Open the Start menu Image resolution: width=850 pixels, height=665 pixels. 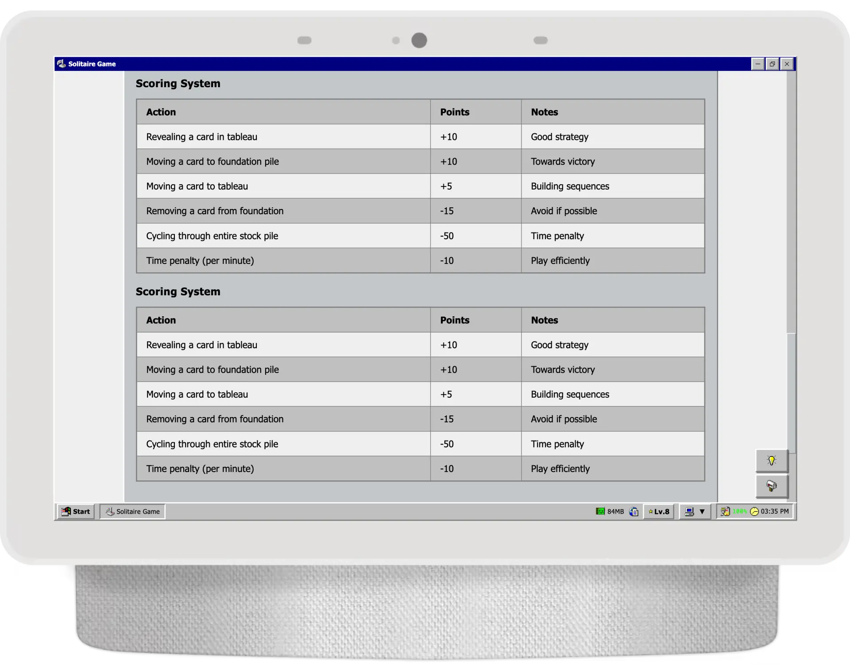click(76, 511)
